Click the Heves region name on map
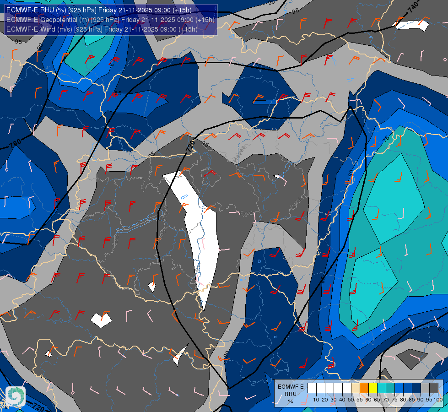 239,154
